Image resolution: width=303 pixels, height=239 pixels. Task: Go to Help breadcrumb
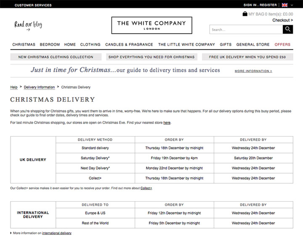14,87
